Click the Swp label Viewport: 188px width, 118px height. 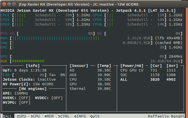click(x=4, y=43)
